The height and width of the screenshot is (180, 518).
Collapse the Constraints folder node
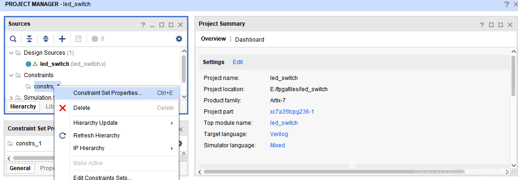point(11,75)
